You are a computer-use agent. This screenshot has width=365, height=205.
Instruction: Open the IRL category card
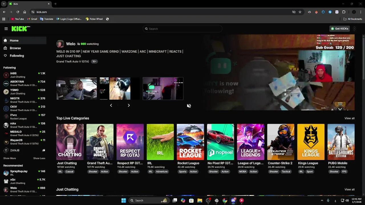click(x=160, y=142)
